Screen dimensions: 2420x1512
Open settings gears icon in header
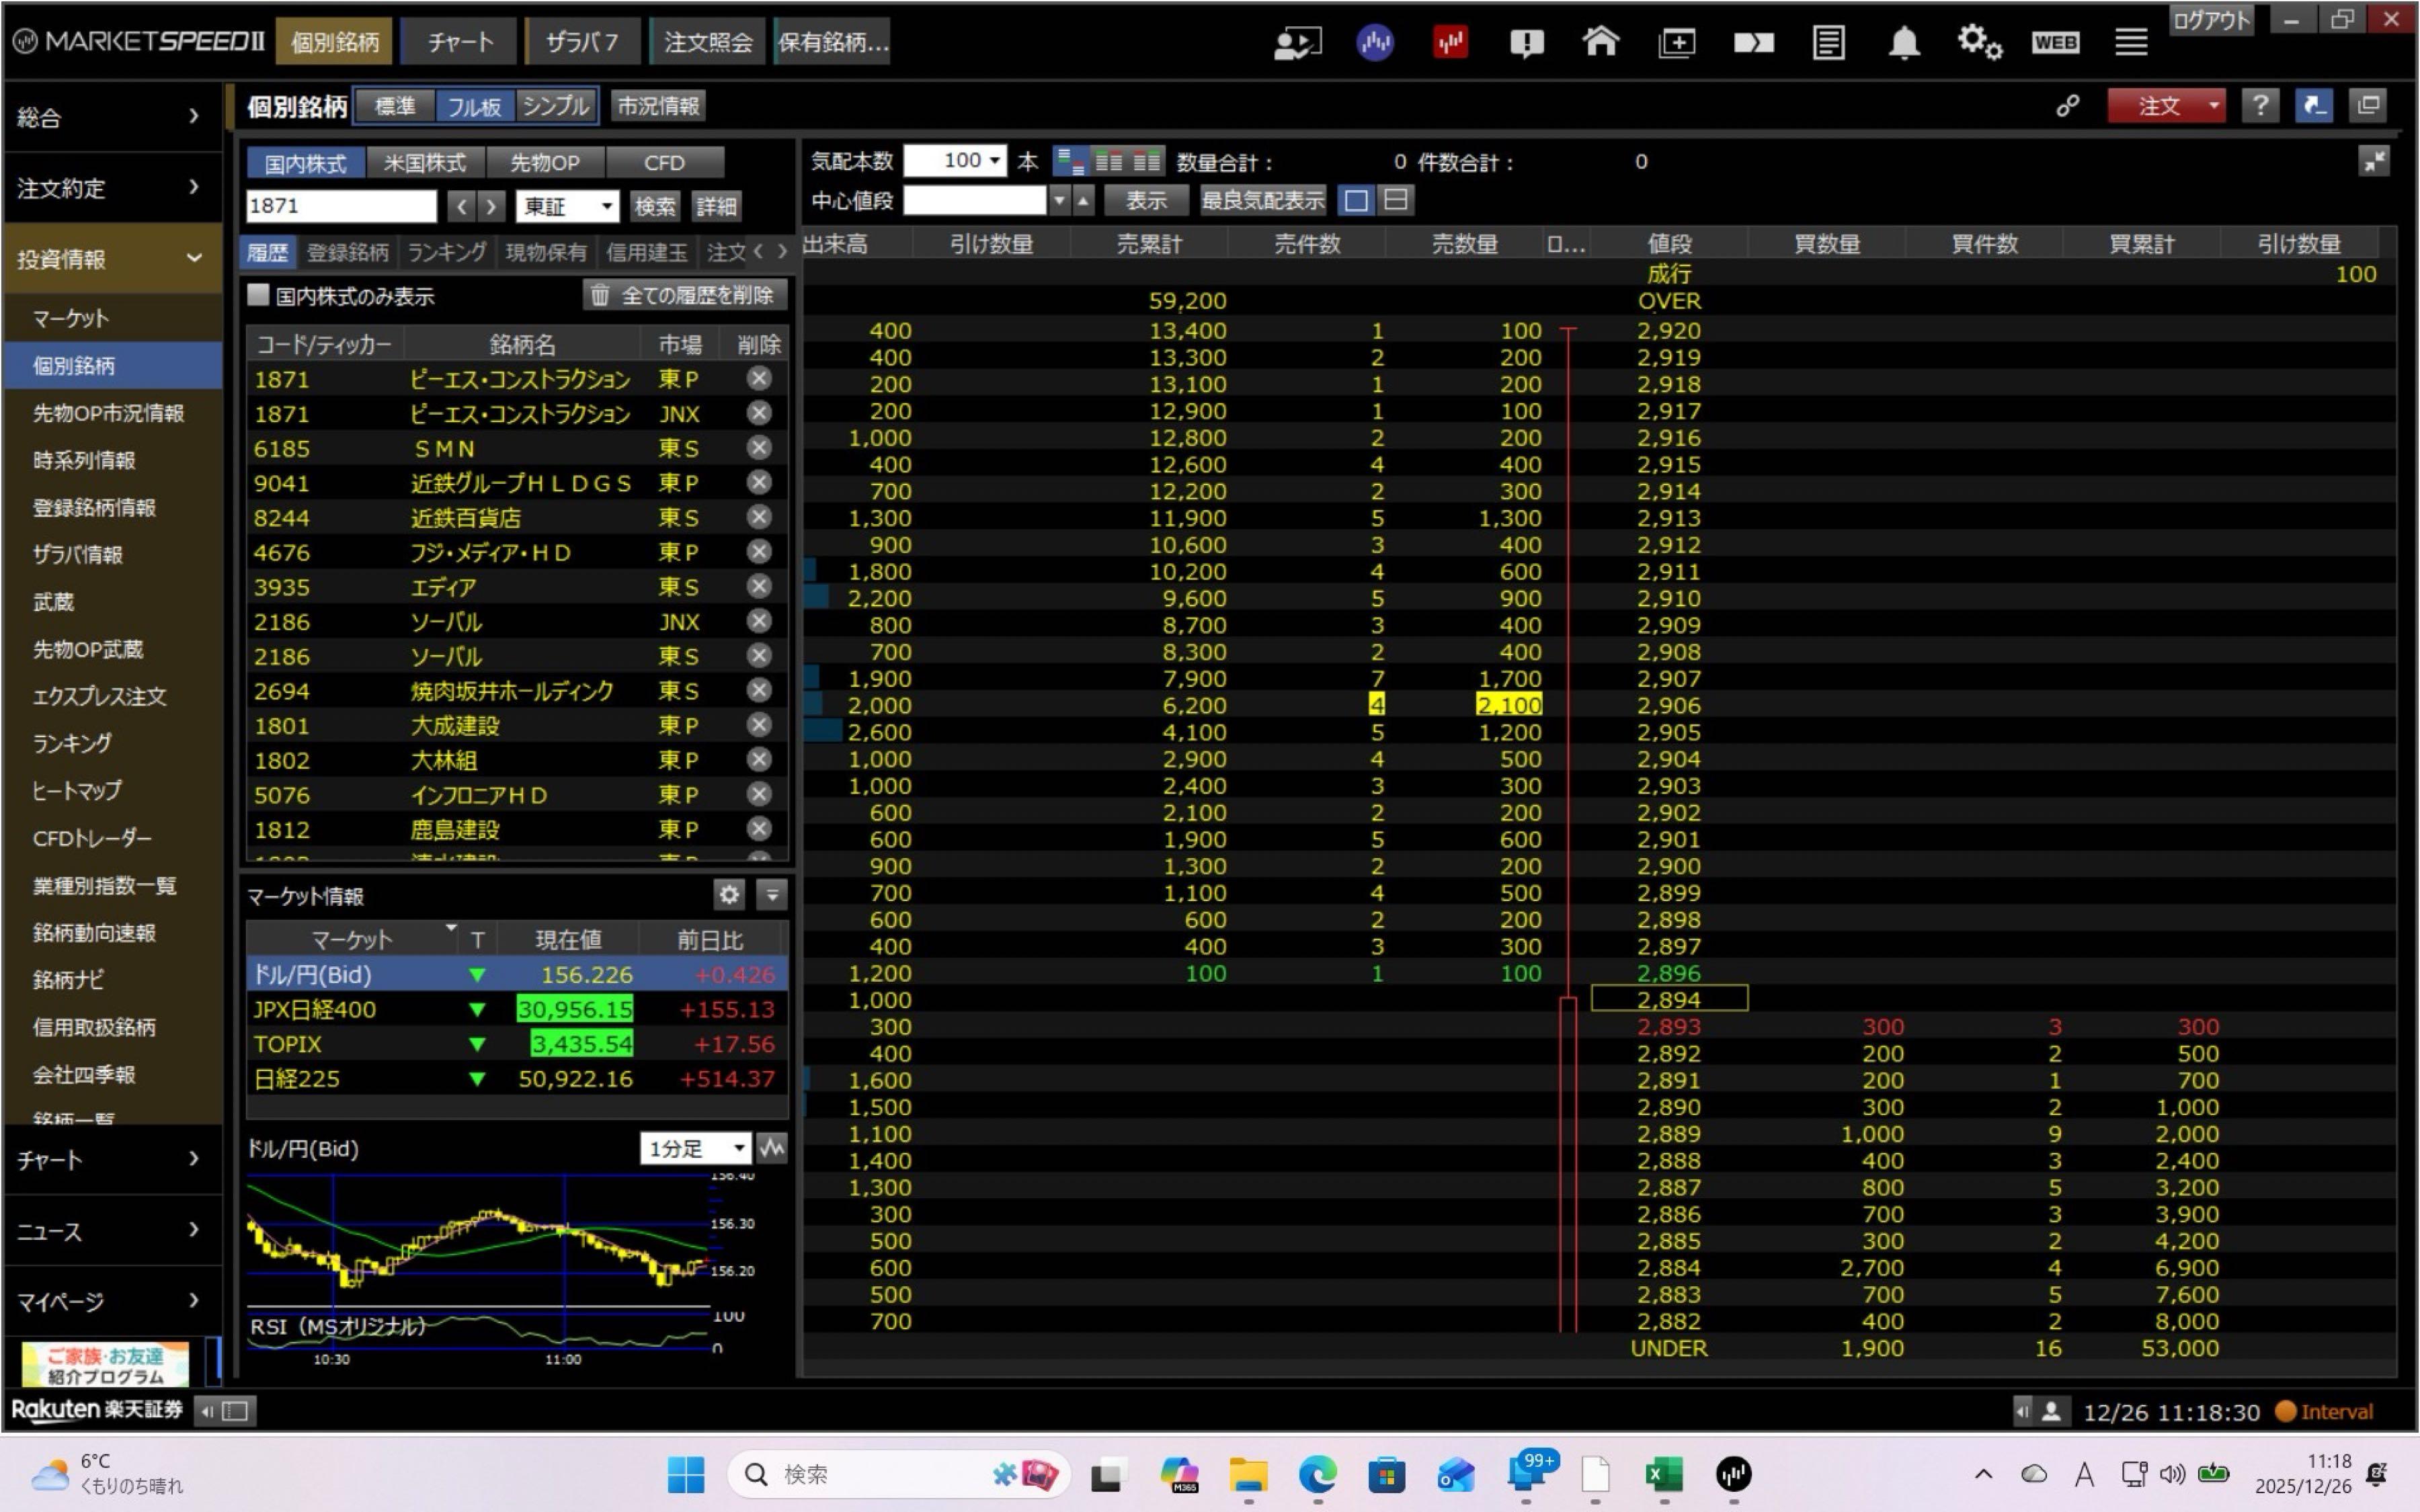(x=1978, y=42)
